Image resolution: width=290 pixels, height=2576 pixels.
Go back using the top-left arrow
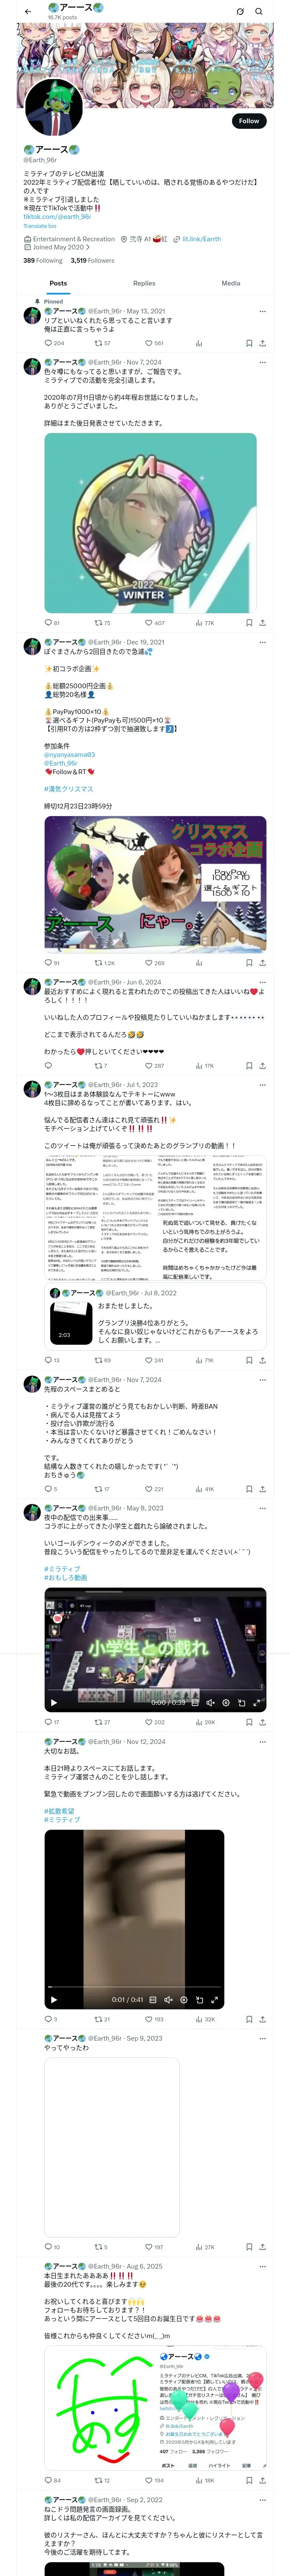coord(28,11)
